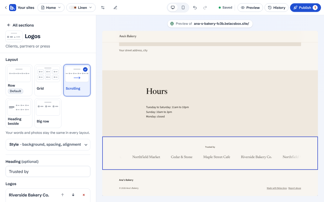Select the Heading beside layout

point(19,113)
